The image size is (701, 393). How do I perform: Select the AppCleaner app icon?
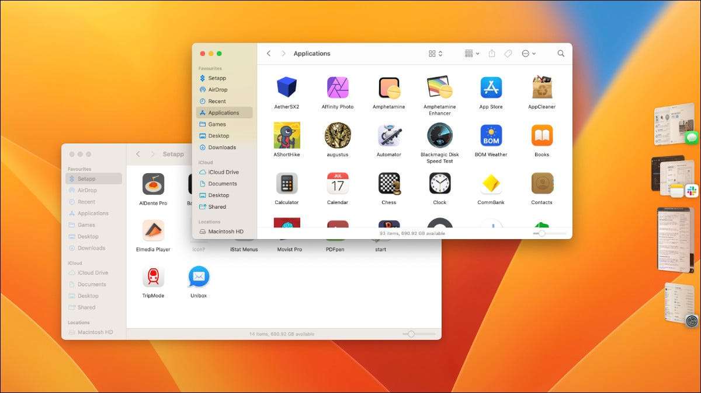click(x=542, y=87)
